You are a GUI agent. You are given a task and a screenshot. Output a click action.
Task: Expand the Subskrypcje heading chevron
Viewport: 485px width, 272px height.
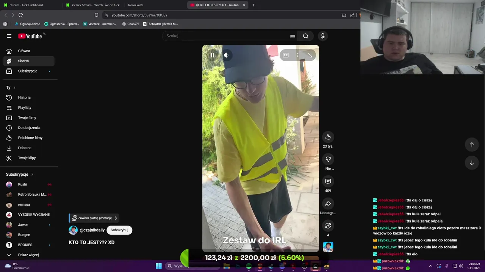(x=32, y=175)
